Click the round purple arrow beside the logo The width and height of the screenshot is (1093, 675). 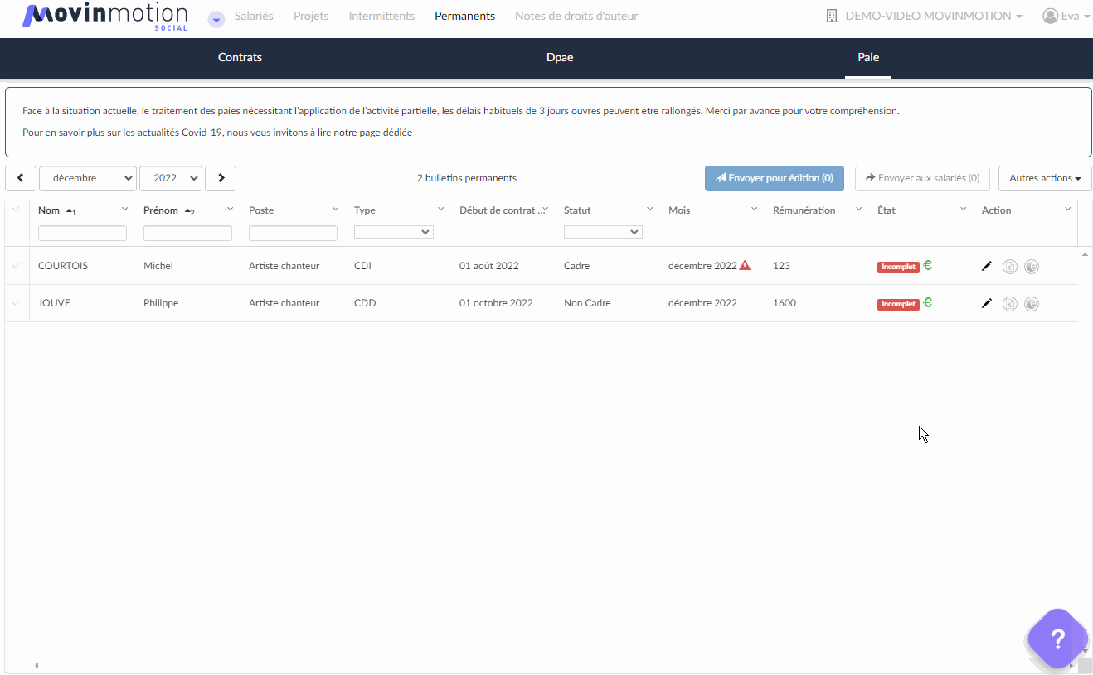click(216, 19)
